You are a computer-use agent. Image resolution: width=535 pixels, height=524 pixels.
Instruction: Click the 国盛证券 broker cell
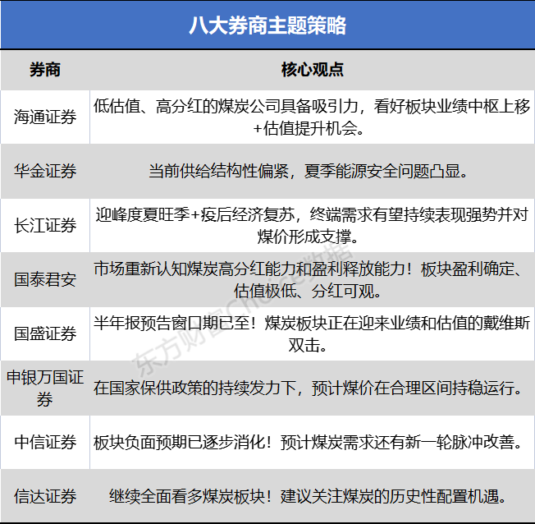click(45, 333)
